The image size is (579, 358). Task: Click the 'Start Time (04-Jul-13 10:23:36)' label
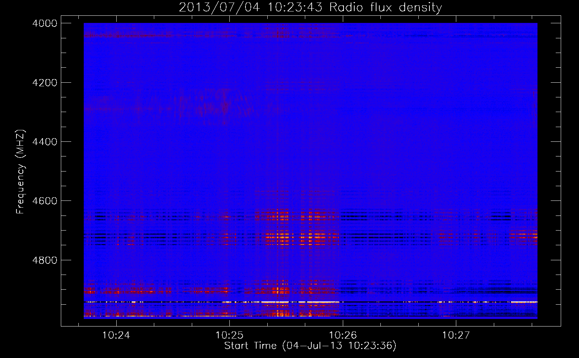point(310,346)
